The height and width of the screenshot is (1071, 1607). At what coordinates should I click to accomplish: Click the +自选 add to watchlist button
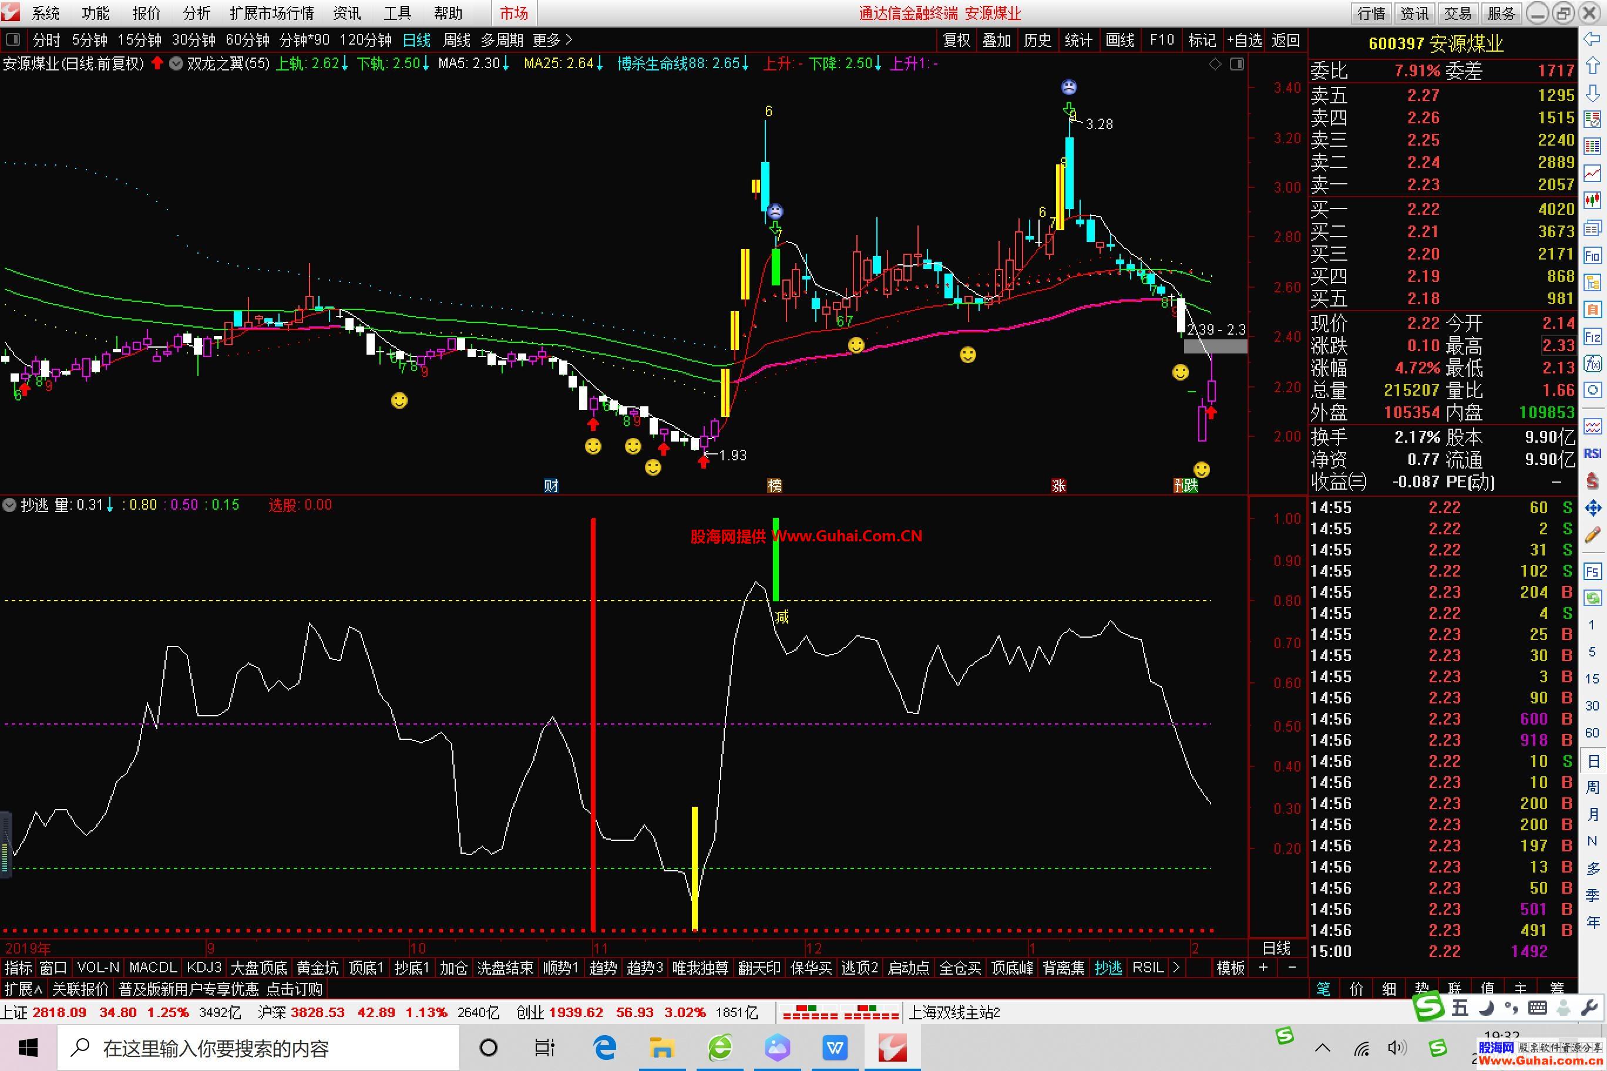coord(1244,41)
